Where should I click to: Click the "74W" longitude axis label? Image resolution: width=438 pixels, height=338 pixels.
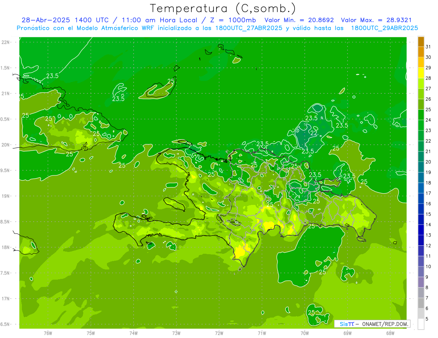134,333
